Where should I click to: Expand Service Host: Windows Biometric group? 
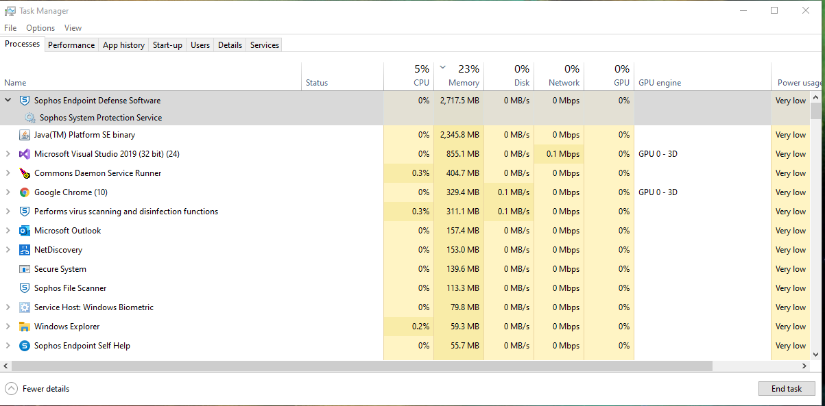8,307
